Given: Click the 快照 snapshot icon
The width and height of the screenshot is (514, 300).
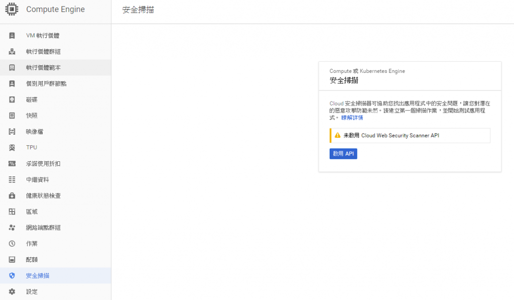Looking at the screenshot, I should 12,116.
